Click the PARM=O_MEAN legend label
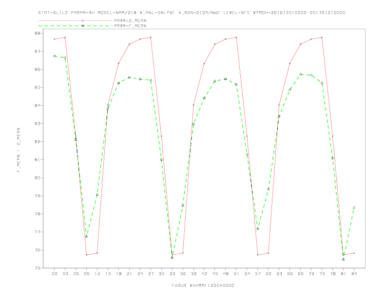386x298 pixels. (130, 20)
